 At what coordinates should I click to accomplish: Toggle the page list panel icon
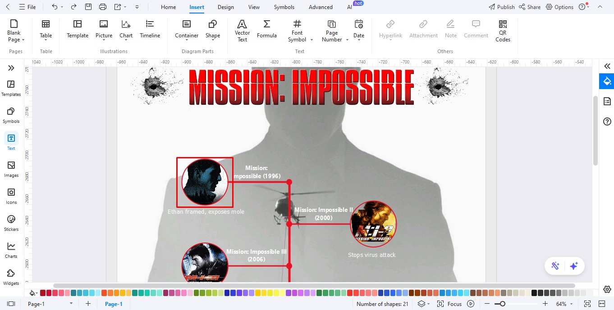point(11,304)
